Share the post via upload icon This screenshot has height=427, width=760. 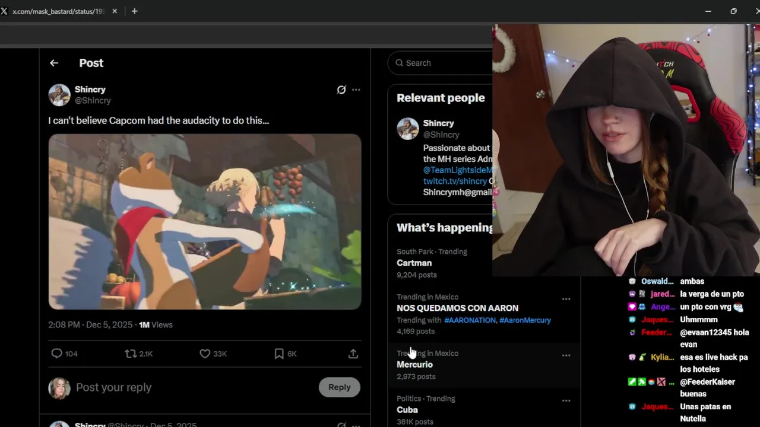tap(353, 353)
